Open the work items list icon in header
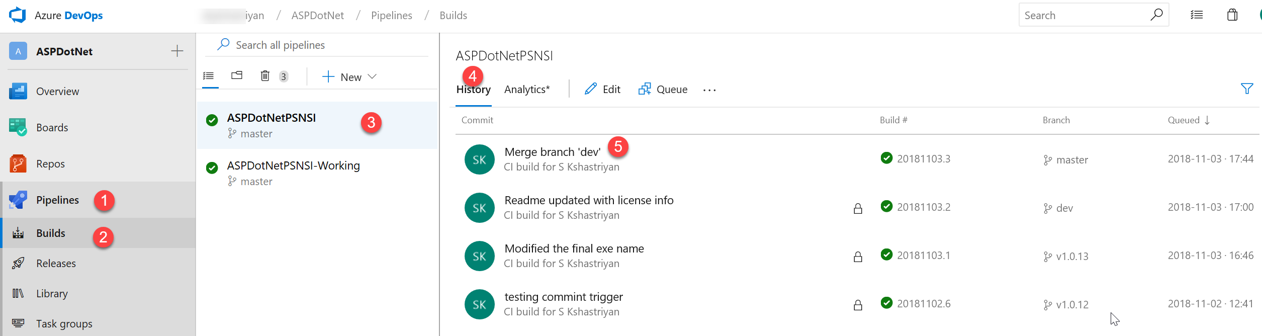The height and width of the screenshot is (336, 1262). [1197, 15]
